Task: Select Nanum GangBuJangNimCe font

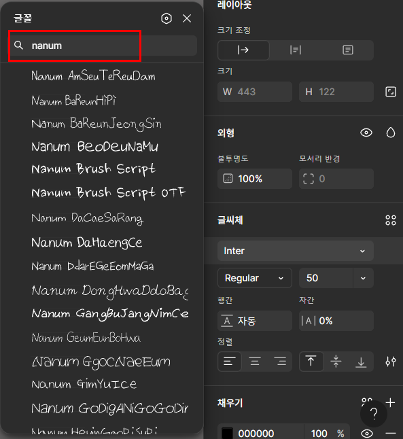Action: tap(110, 314)
